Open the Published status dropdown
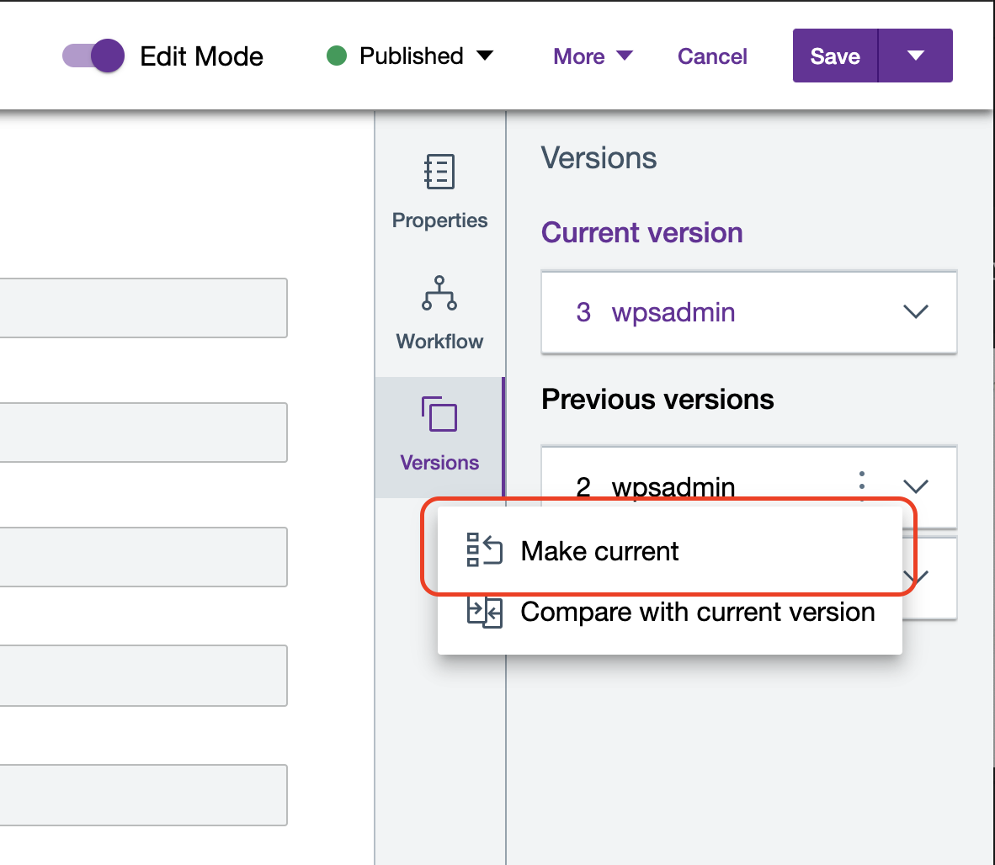 485,56
